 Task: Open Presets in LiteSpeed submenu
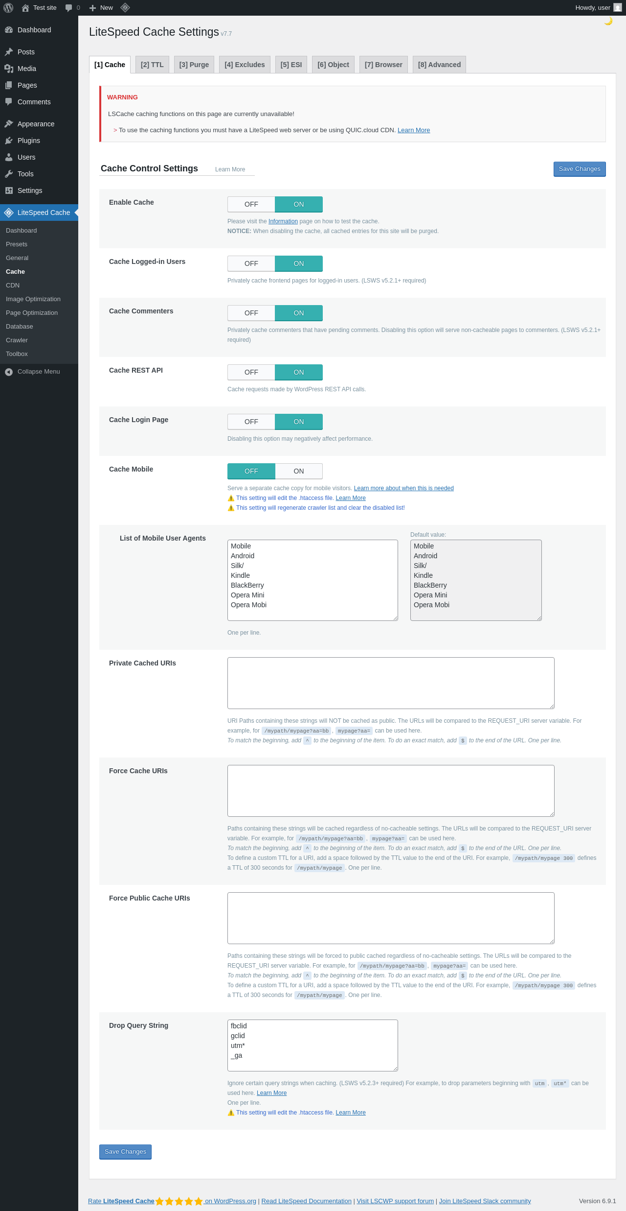pyautogui.click(x=17, y=244)
